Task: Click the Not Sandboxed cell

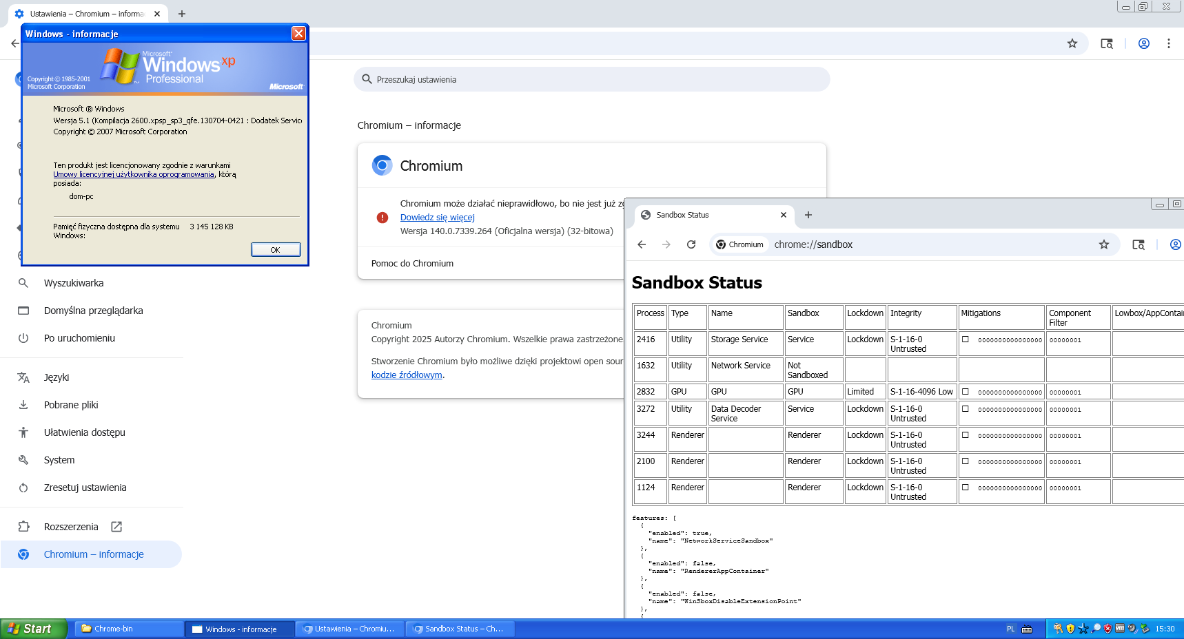Action: pyautogui.click(x=814, y=370)
